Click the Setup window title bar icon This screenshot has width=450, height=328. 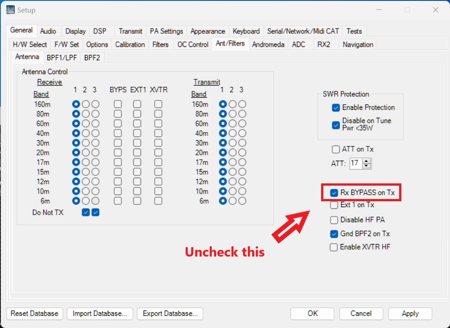point(10,10)
